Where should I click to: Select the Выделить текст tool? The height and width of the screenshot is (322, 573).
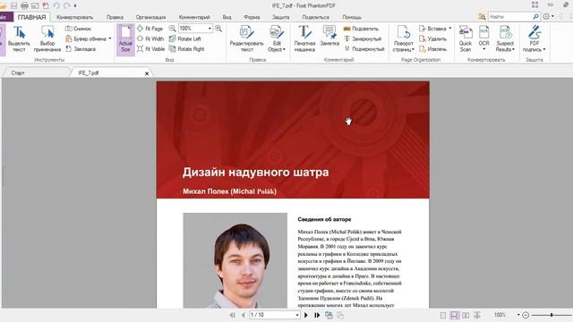pos(19,38)
